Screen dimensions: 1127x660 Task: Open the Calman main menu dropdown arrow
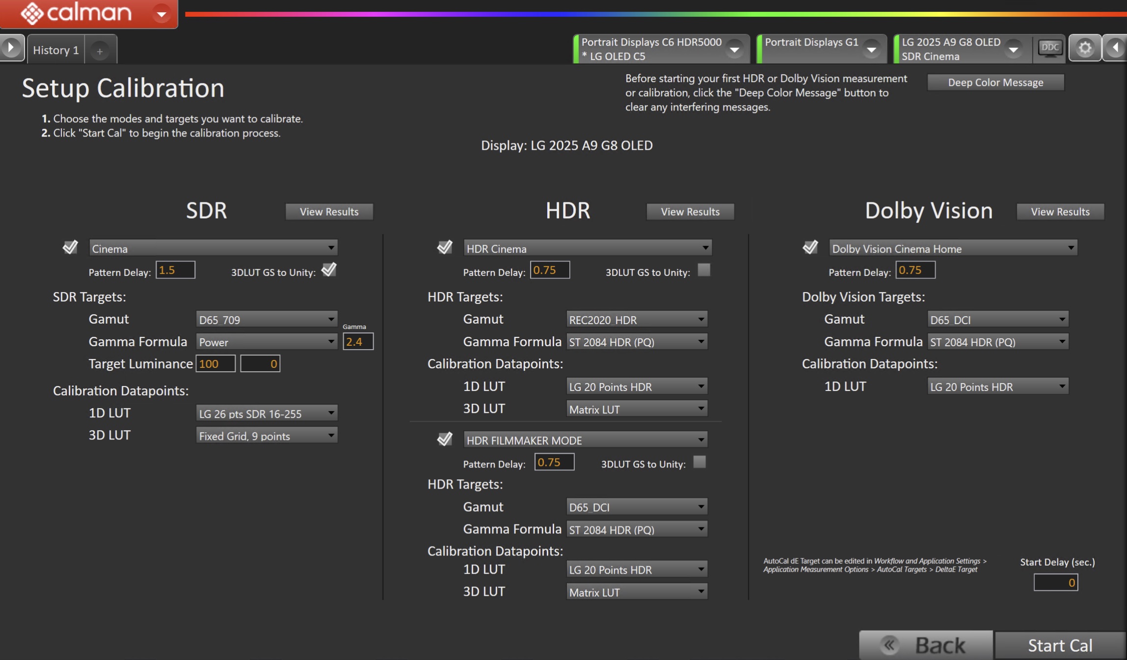(x=161, y=14)
